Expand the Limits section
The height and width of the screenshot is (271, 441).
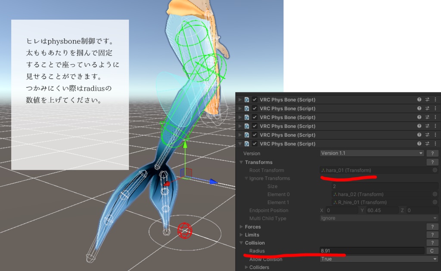(x=241, y=235)
